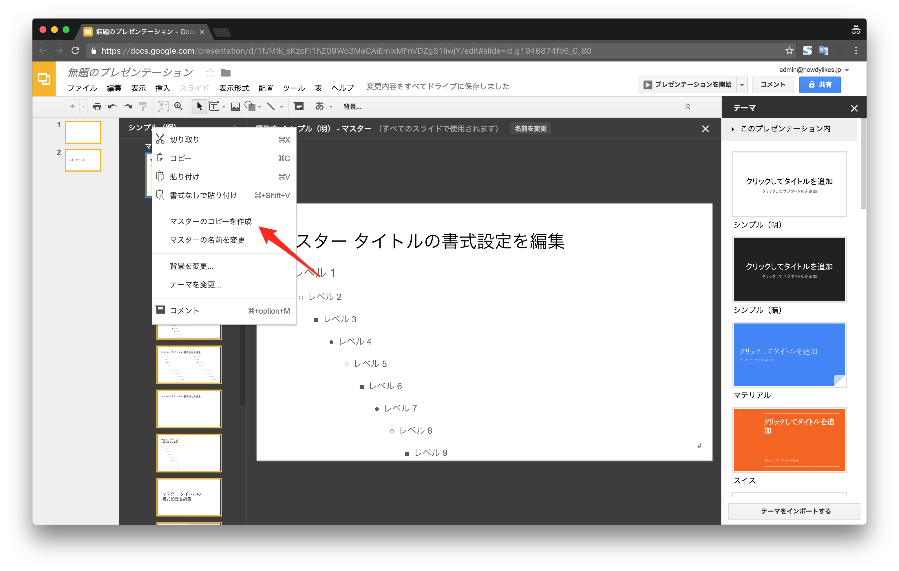Select the text box tool
This screenshot has height=571, width=899.
point(213,106)
